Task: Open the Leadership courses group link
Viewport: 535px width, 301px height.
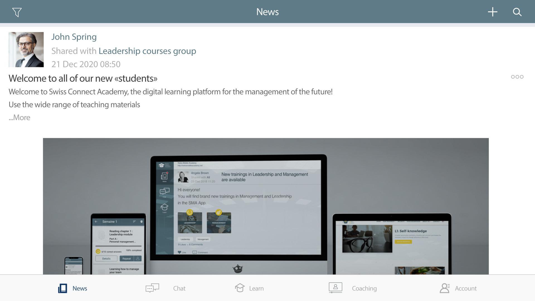Action: (x=147, y=51)
